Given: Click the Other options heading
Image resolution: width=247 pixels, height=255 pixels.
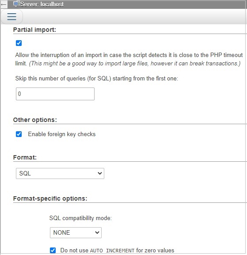Looking at the screenshot, I should click(x=35, y=120).
